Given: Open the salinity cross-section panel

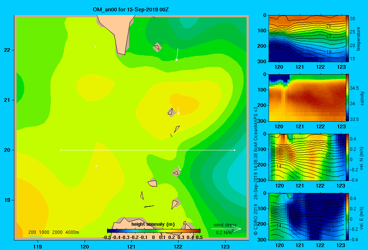Looking at the screenshot, I should 307,98.
